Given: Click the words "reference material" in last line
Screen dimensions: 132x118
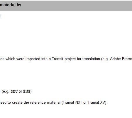Looking at the screenshot, I should coord(45,103).
